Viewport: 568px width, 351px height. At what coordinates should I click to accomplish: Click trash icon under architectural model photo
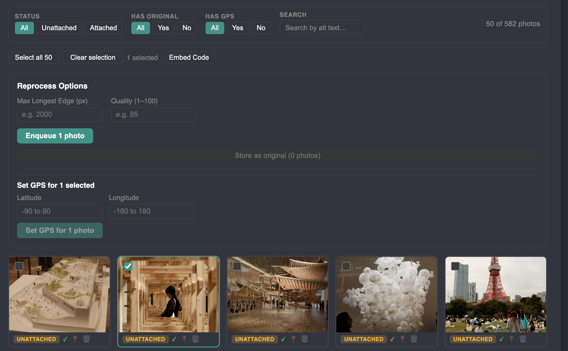coord(86,339)
